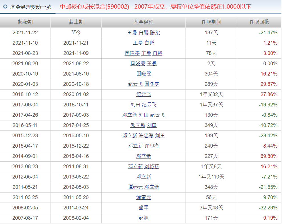The width and height of the screenshot is (282, 224).
Task: Open 邓立新 link in the 1年又110天 row
Action: [x=144, y=177]
